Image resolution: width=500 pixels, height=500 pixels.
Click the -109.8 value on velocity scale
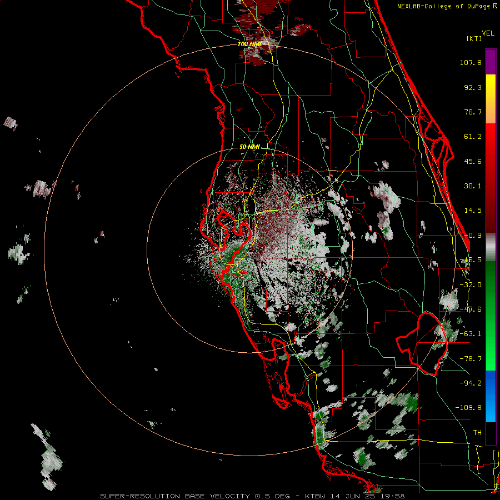coord(468,408)
